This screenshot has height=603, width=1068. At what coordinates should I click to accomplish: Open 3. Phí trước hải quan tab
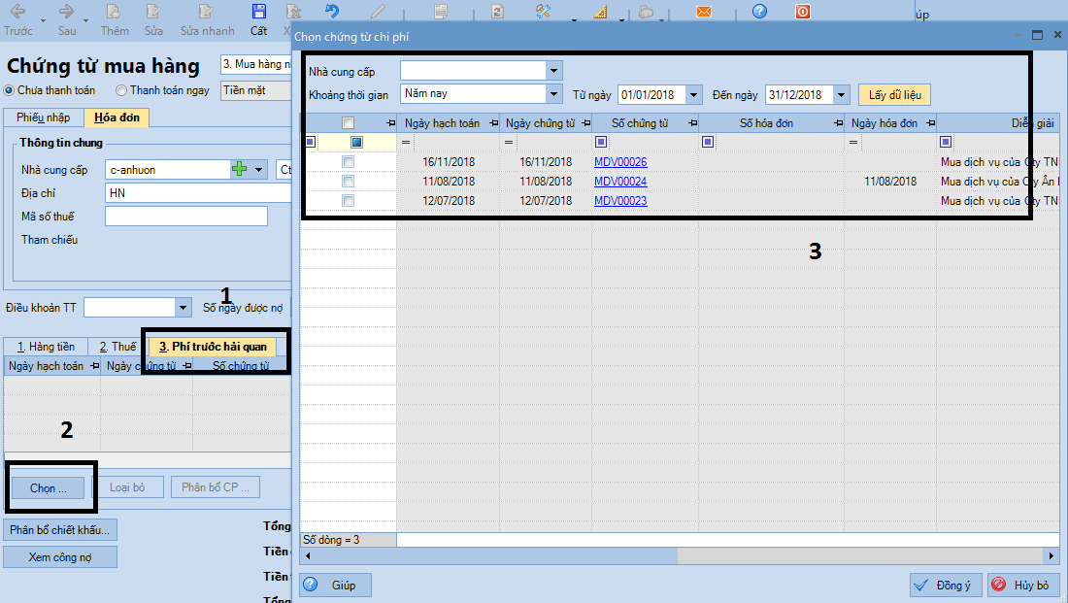point(213,347)
